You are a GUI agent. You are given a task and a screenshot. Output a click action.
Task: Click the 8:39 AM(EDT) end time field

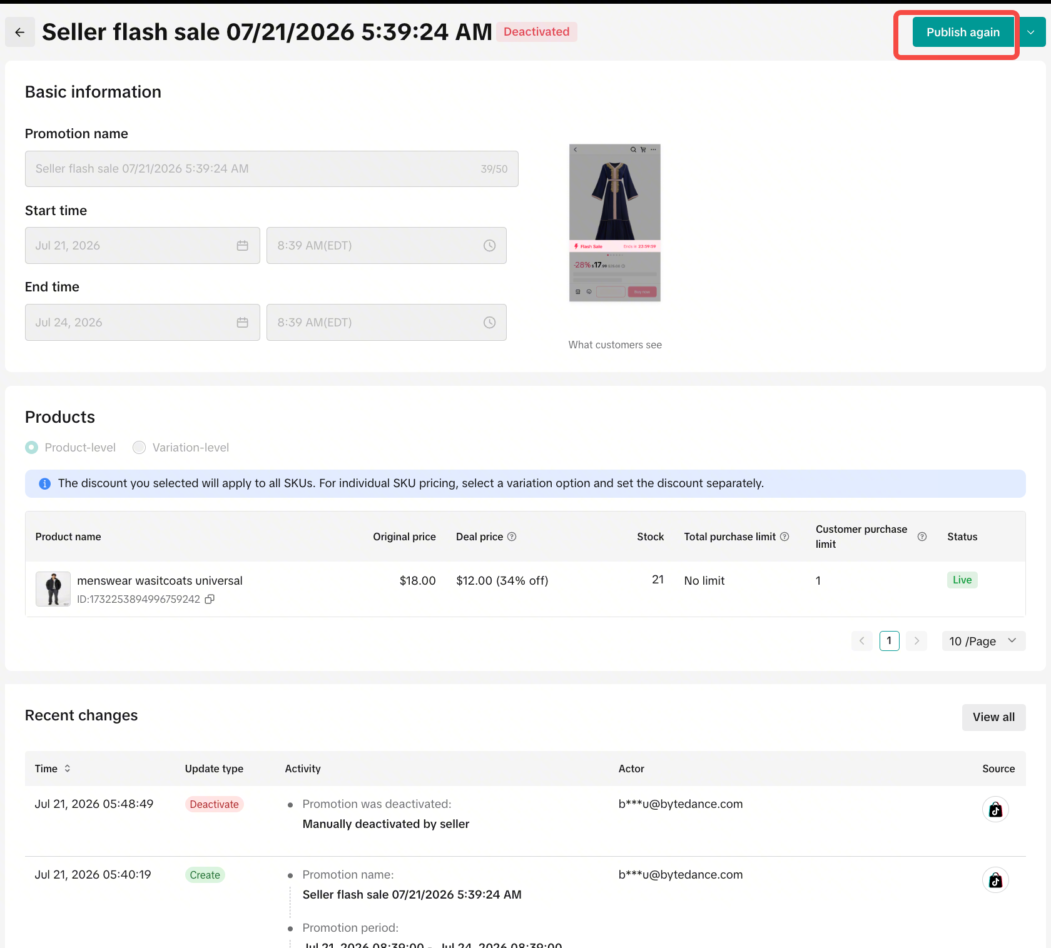[x=387, y=323]
